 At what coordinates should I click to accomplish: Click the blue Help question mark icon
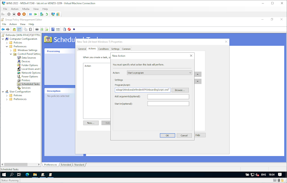pos(53,29)
